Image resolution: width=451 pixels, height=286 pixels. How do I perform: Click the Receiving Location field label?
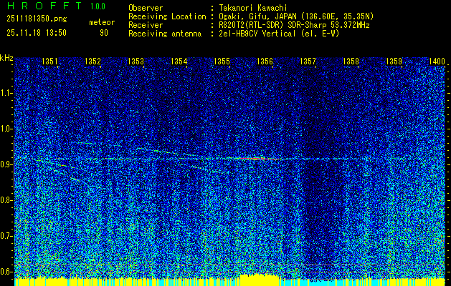point(167,16)
